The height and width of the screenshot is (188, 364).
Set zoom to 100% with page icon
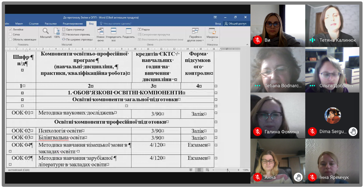click(56, 33)
